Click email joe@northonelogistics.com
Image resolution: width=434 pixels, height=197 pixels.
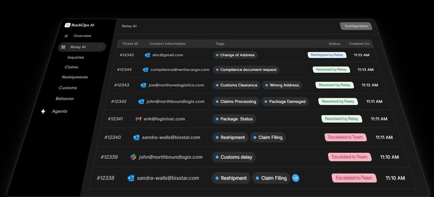point(176,85)
